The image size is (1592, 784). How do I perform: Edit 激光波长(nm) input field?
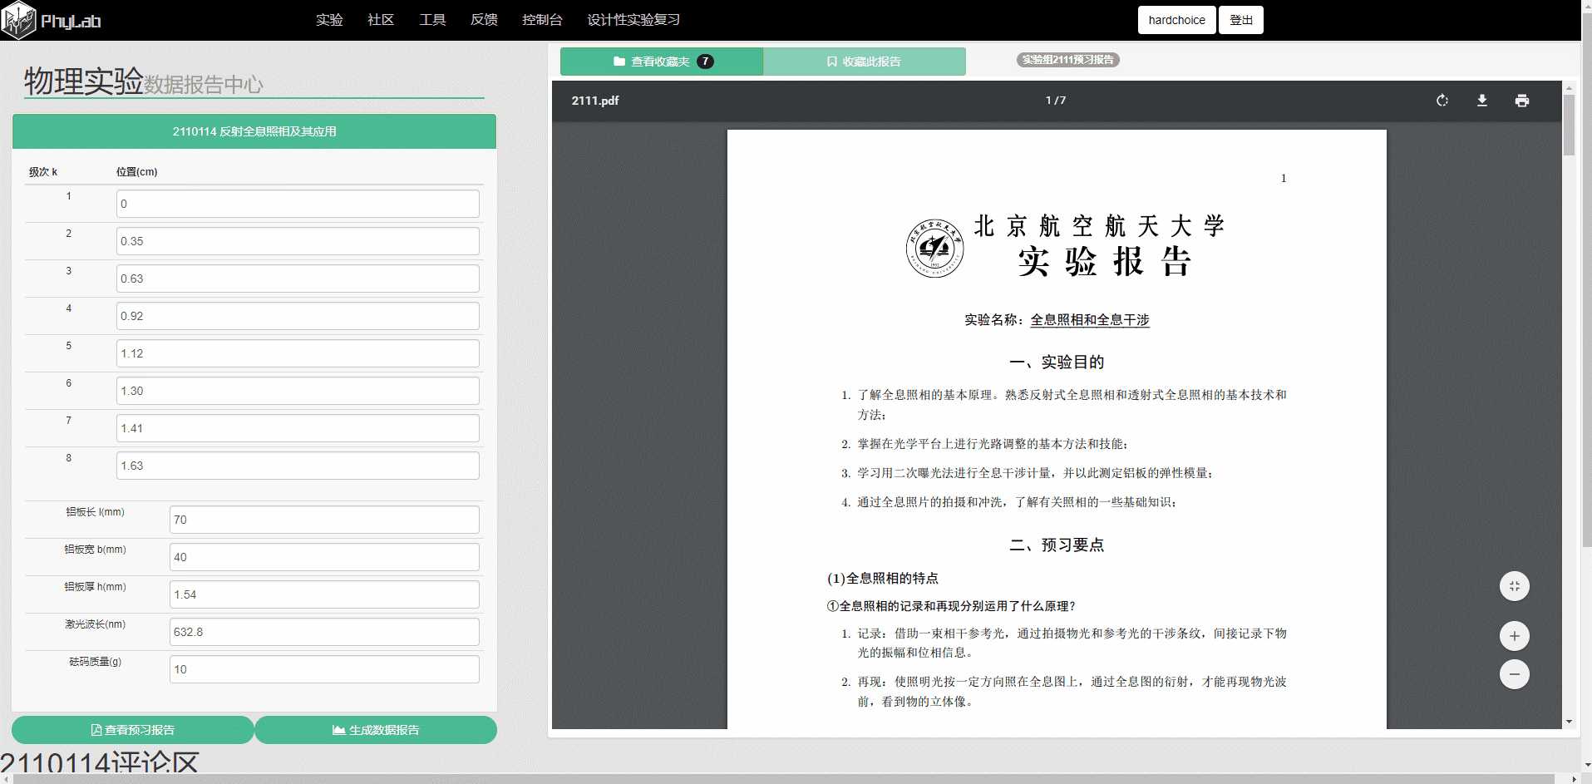(x=324, y=632)
